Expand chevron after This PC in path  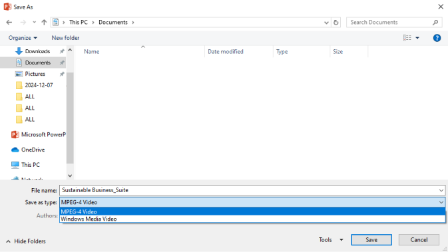click(93, 22)
